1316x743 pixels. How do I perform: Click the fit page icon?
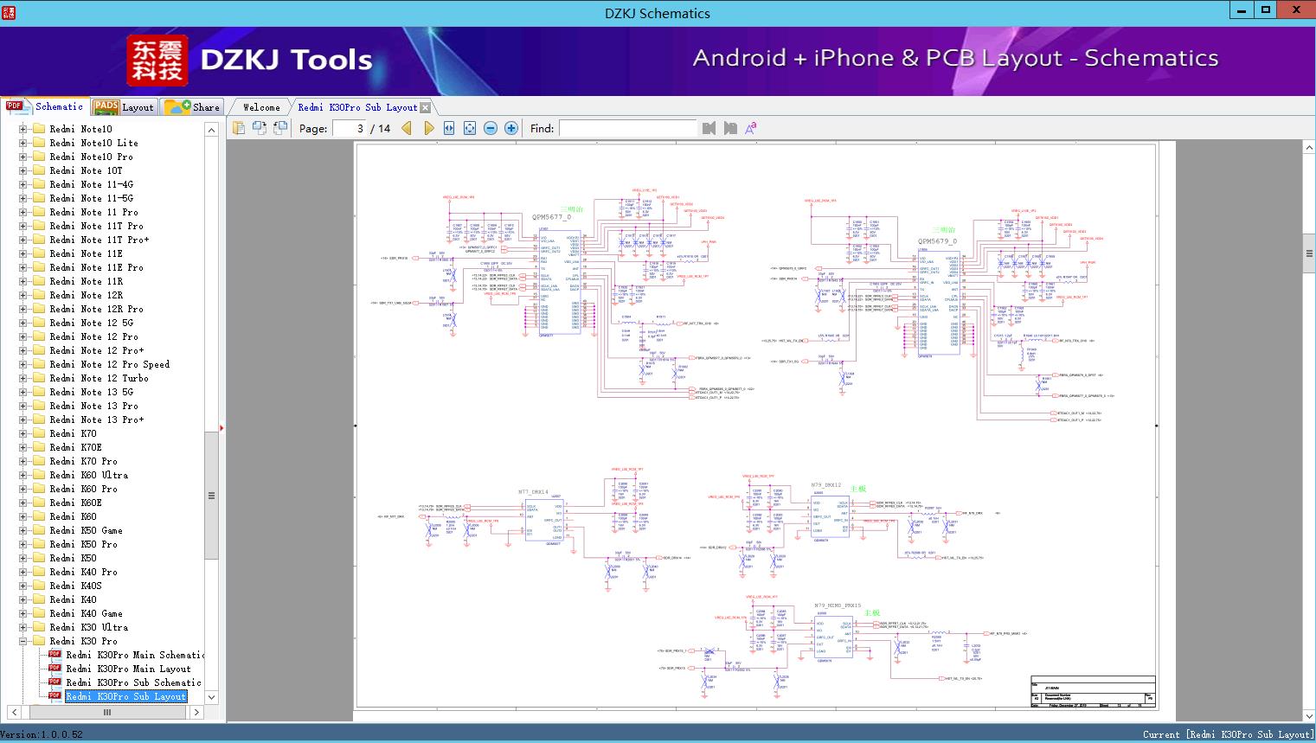tap(470, 128)
